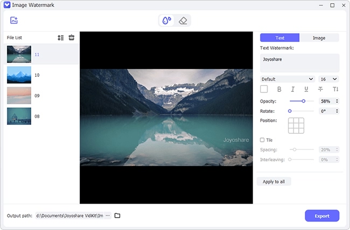The width and height of the screenshot is (350, 230).
Task: Click the browse output path ellipsis button
Action: point(108,215)
